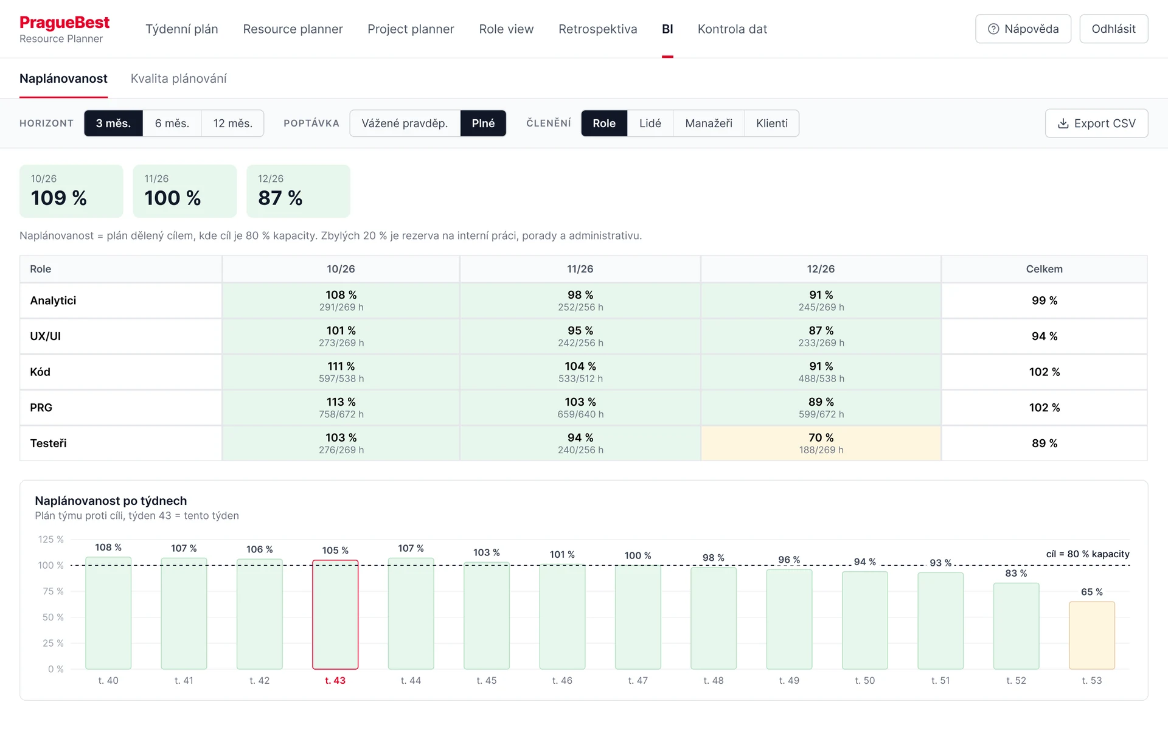1168x730 pixels.
Task: Click the yellow t. 53 bar at 65 %
Action: (1091, 636)
